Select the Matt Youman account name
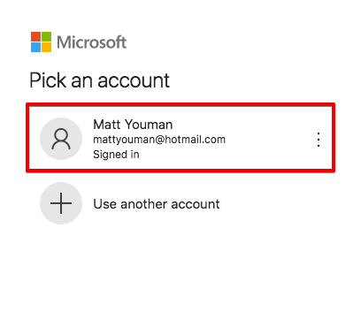The image size is (361, 319). 133,125
